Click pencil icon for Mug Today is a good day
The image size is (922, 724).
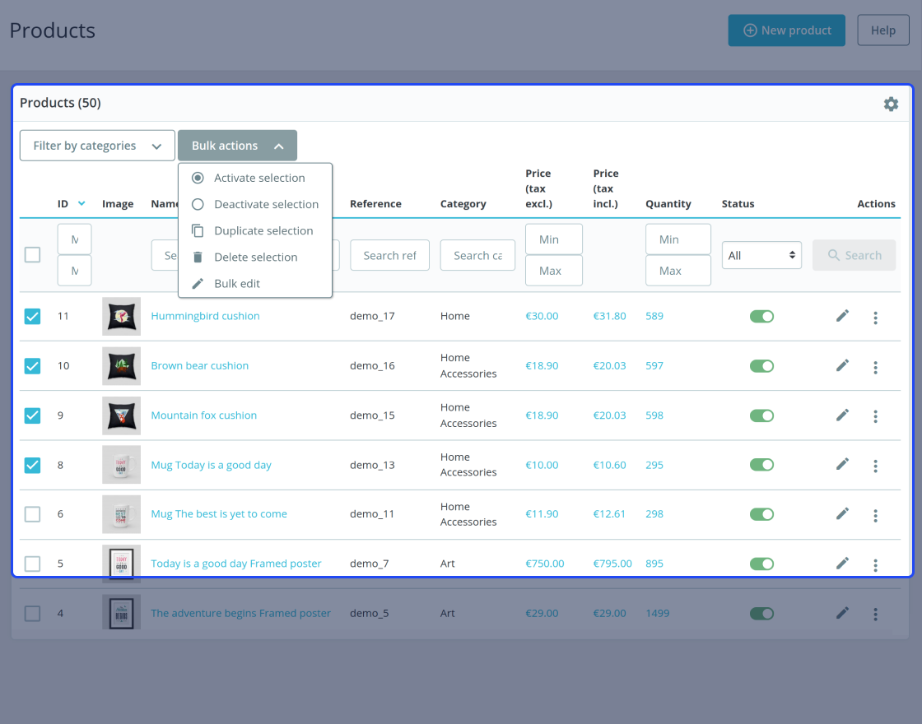click(x=842, y=464)
